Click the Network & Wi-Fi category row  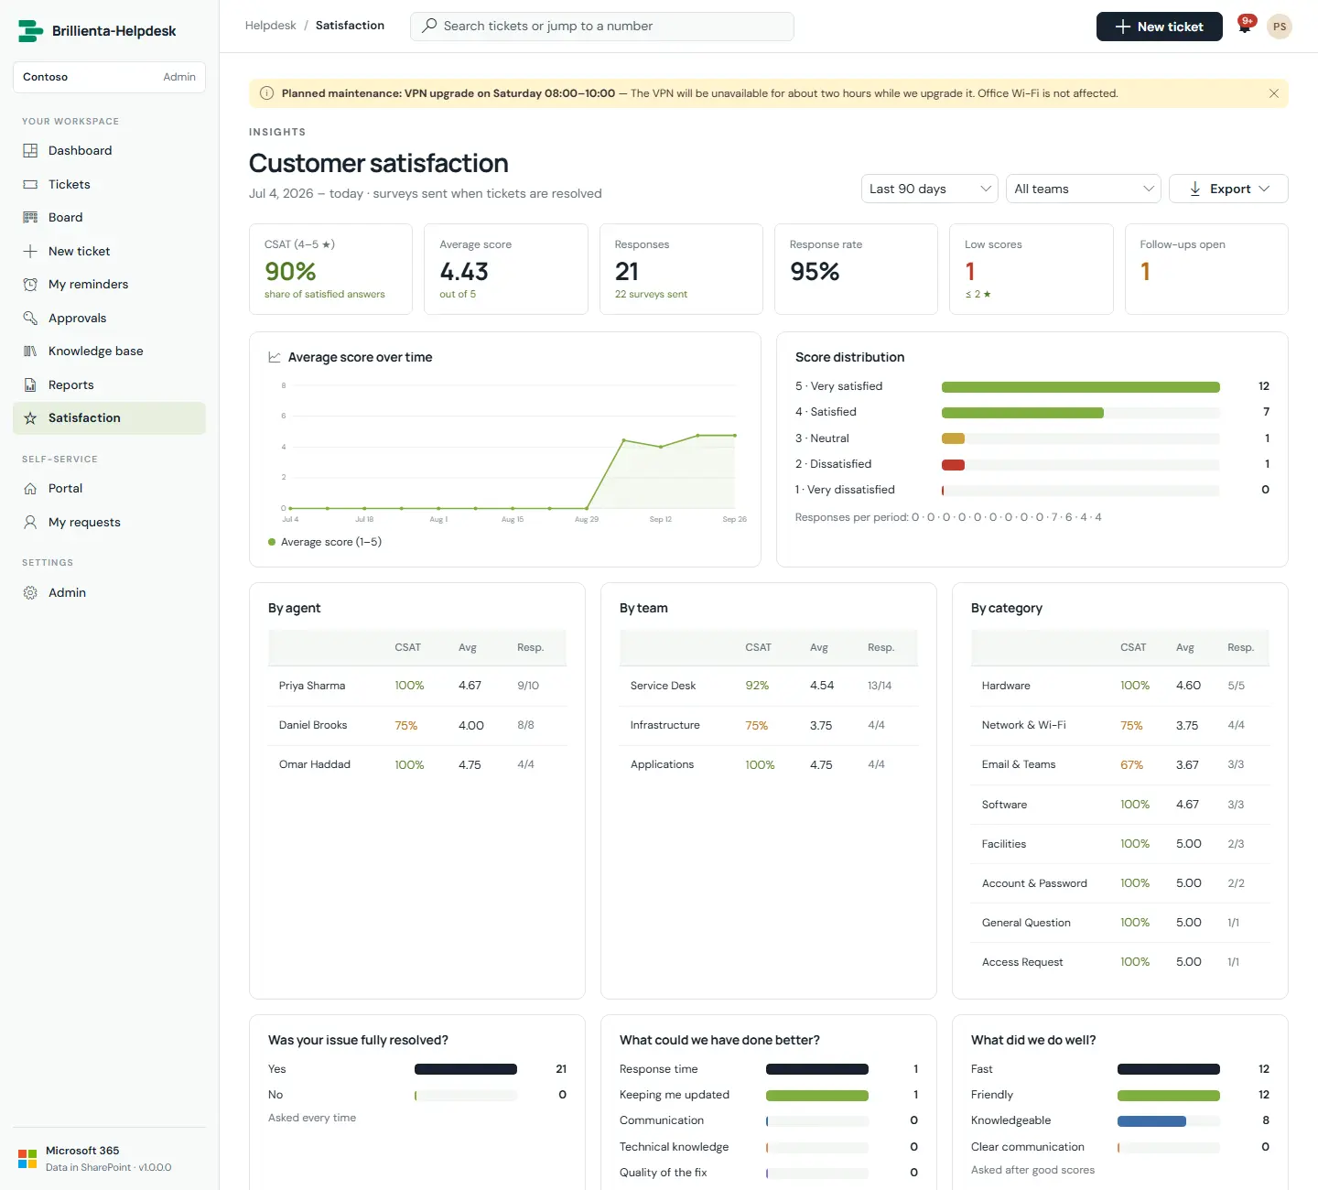tap(1120, 725)
